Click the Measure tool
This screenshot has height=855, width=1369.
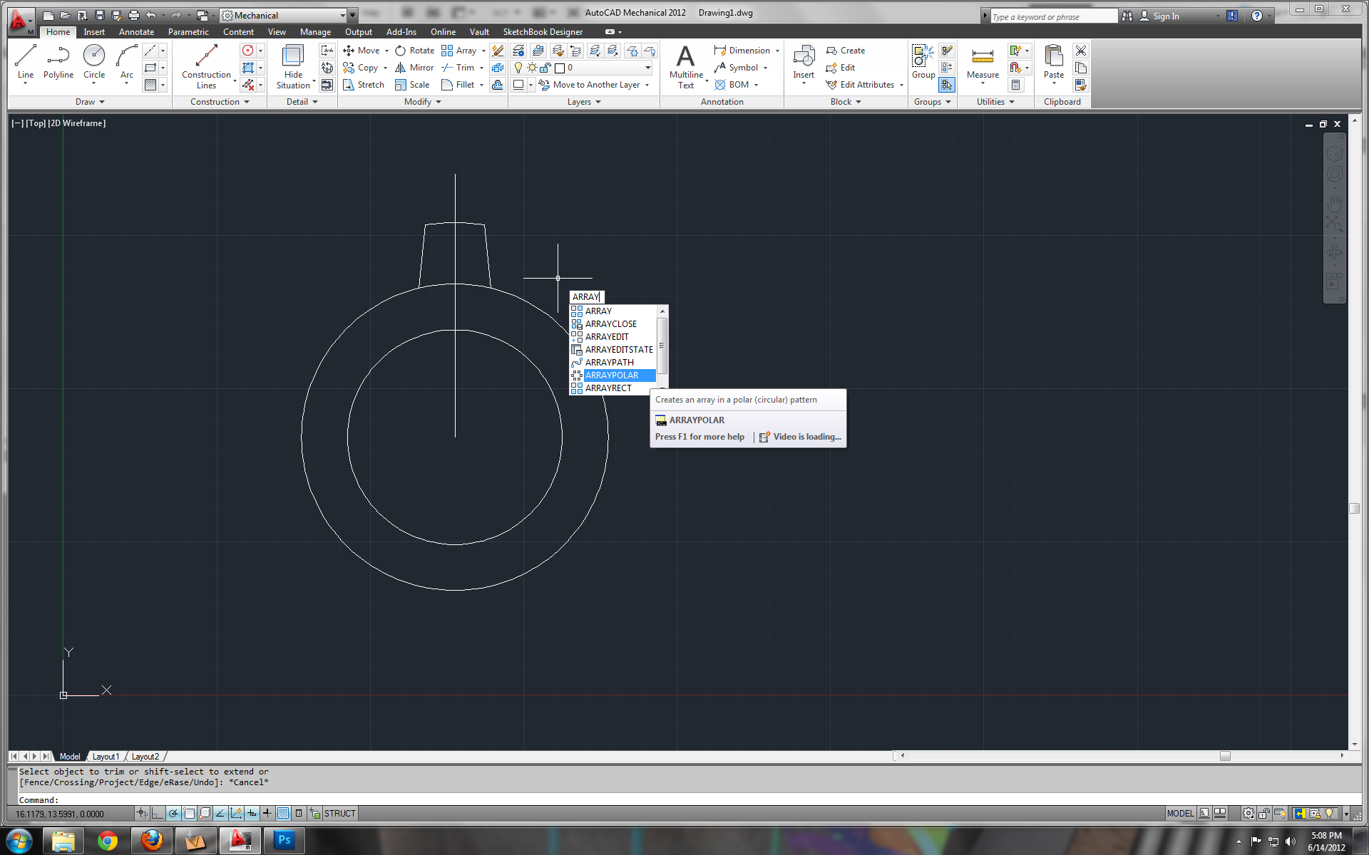(983, 63)
